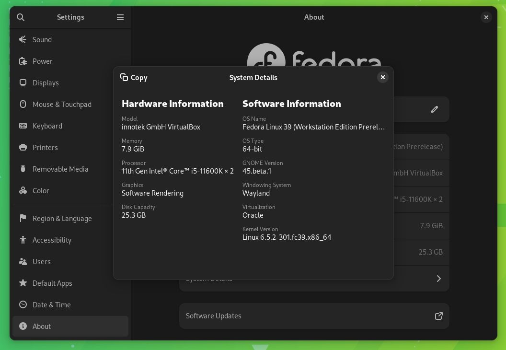Image resolution: width=506 pixels, height=350 pixels.
Task: Open Software Updates via the external-link icon
Action: (x=438, y=316)
